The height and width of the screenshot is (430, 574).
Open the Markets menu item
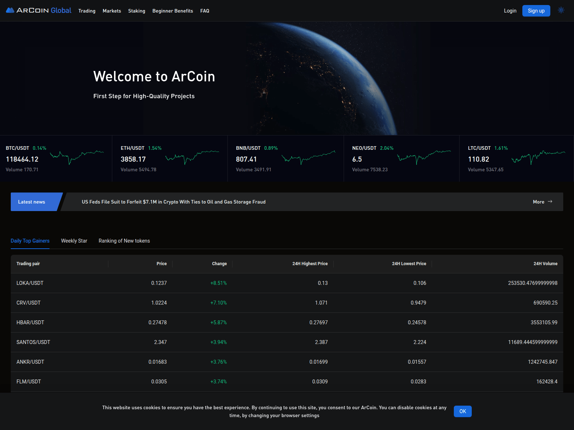point(112,11)
